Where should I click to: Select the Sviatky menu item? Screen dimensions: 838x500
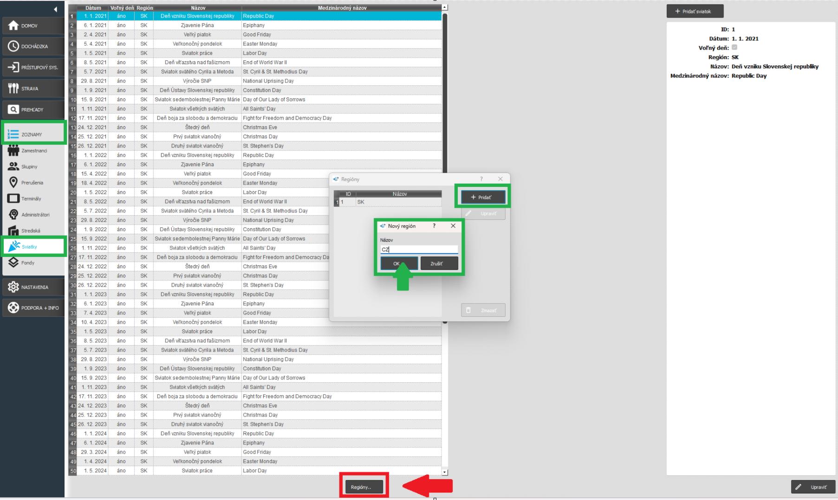(32, 247)
